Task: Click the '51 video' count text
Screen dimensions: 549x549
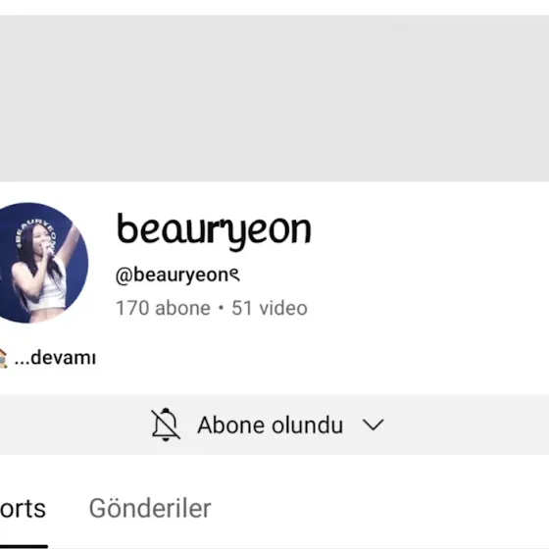Action: coord(270,308)
